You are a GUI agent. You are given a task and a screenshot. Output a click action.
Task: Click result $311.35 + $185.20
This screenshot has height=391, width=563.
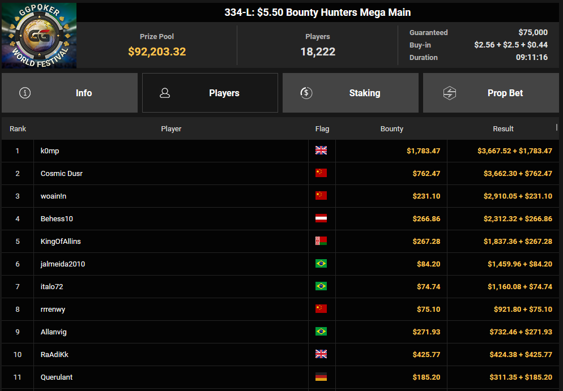pyautogui.click(x=521, y=377)
